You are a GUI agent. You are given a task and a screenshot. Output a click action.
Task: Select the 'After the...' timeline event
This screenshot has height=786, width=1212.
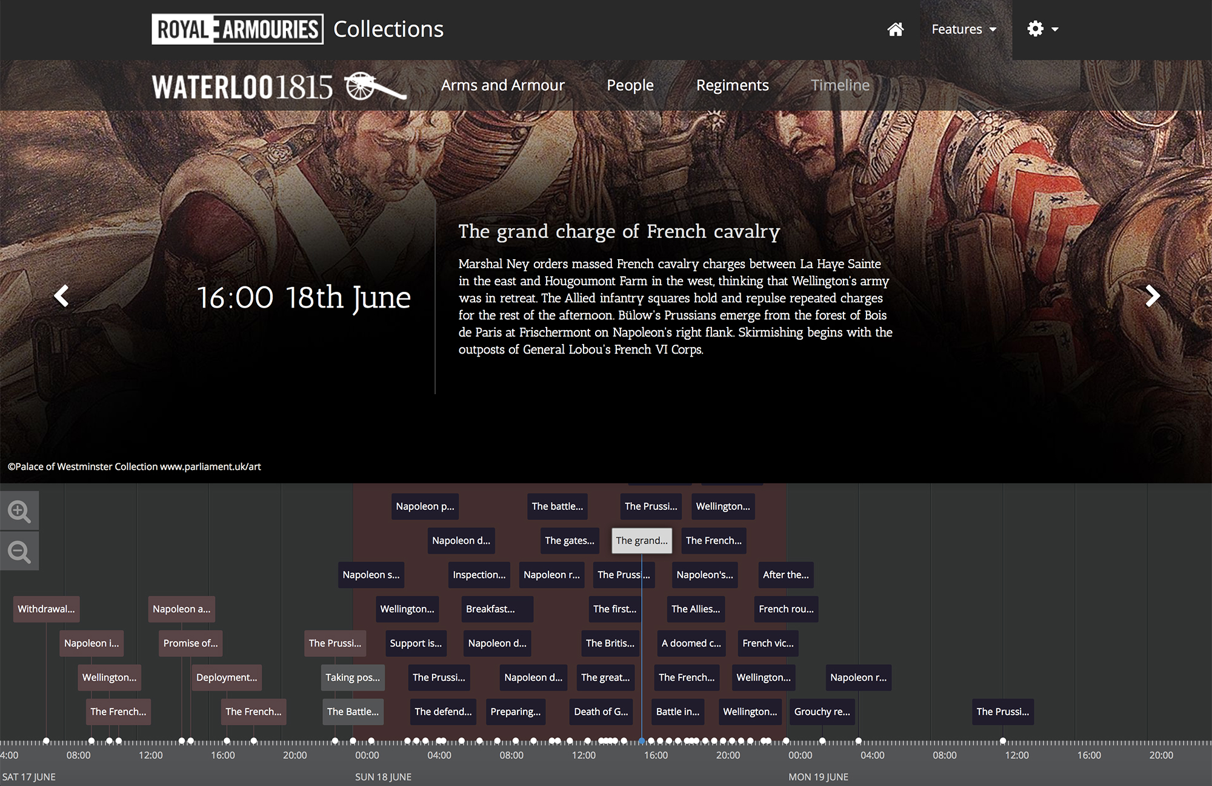786,575
